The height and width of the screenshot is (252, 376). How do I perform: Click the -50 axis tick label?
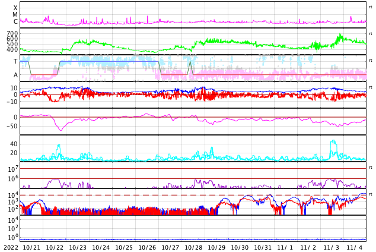point(11,126)
